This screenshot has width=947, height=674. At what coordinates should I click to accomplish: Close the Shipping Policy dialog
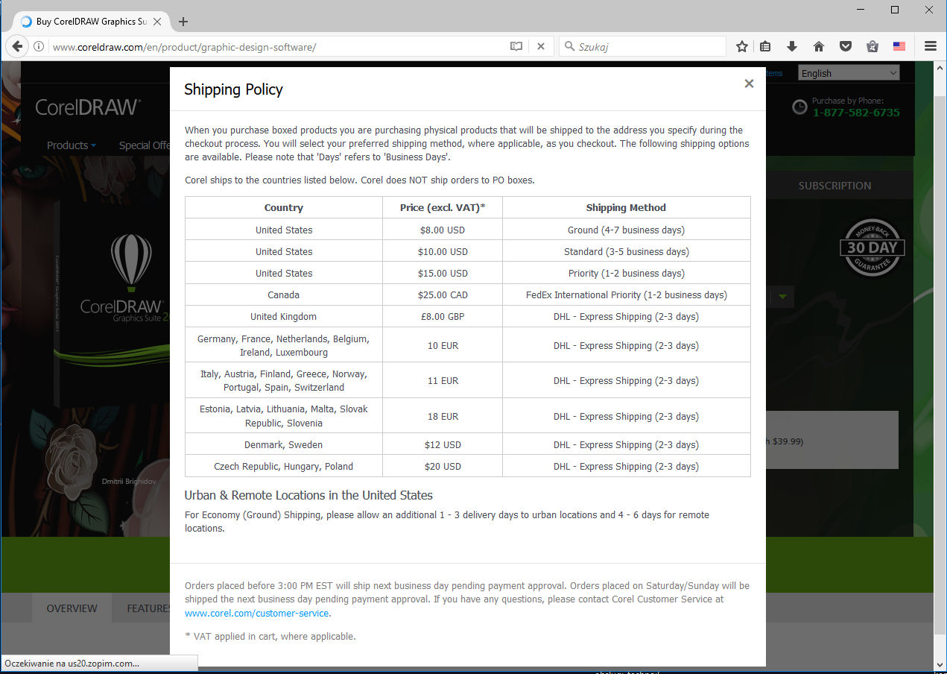pyautogui.click(x=749, y=84)
